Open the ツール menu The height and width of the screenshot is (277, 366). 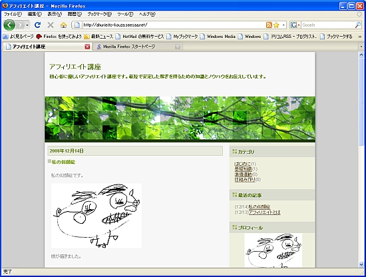click(x=125, y=14)
